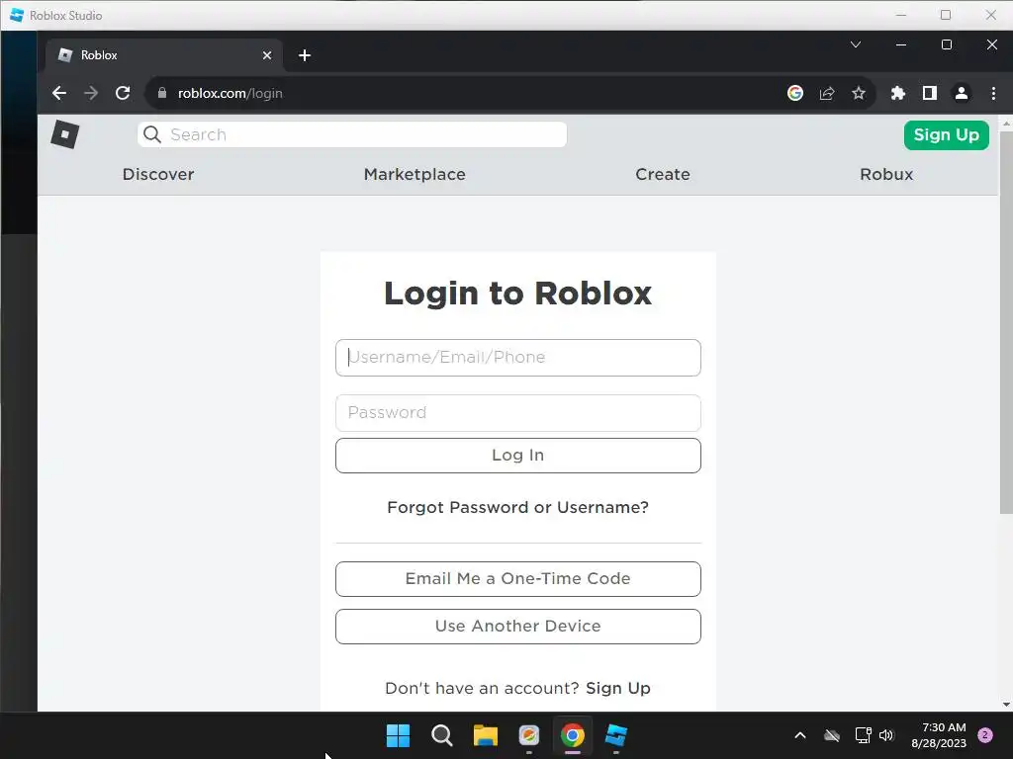Click the green Sign Up button

(x=946, y=134)
